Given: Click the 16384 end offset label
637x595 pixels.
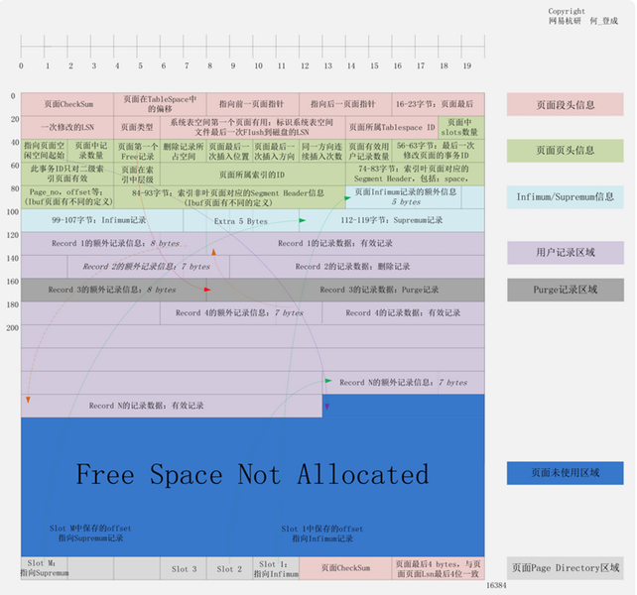Looking at the screenshot, I should (496, 585).
